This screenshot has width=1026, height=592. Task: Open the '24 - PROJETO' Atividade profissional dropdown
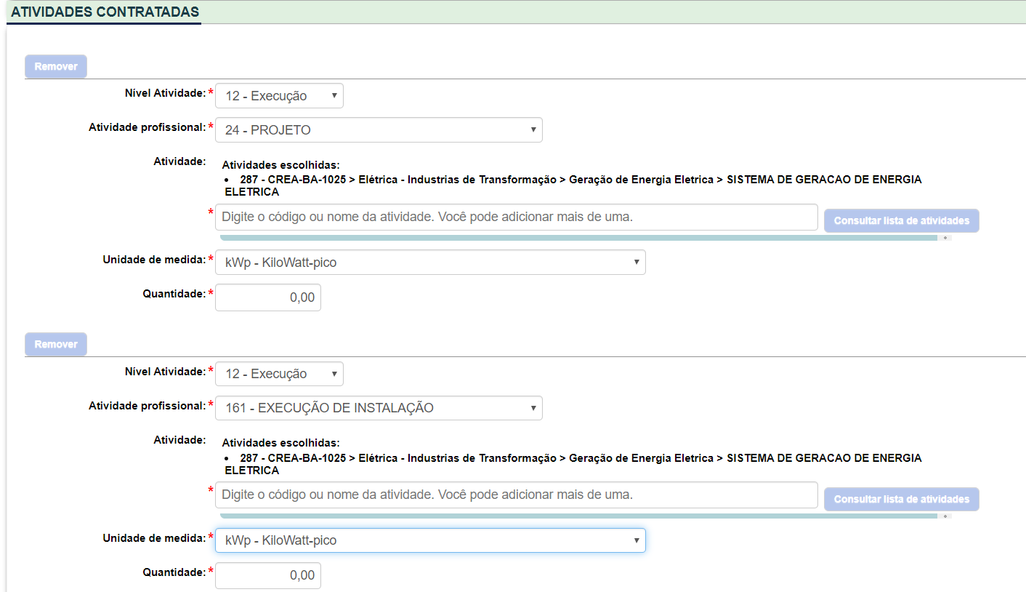pyautogui.click(x=379, y=130)
